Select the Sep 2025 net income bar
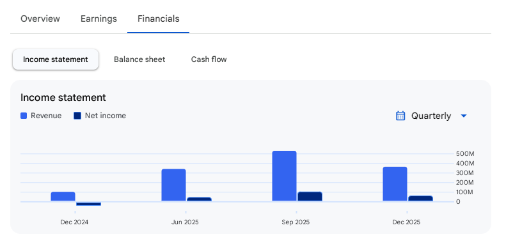 [x=310, y=197]
